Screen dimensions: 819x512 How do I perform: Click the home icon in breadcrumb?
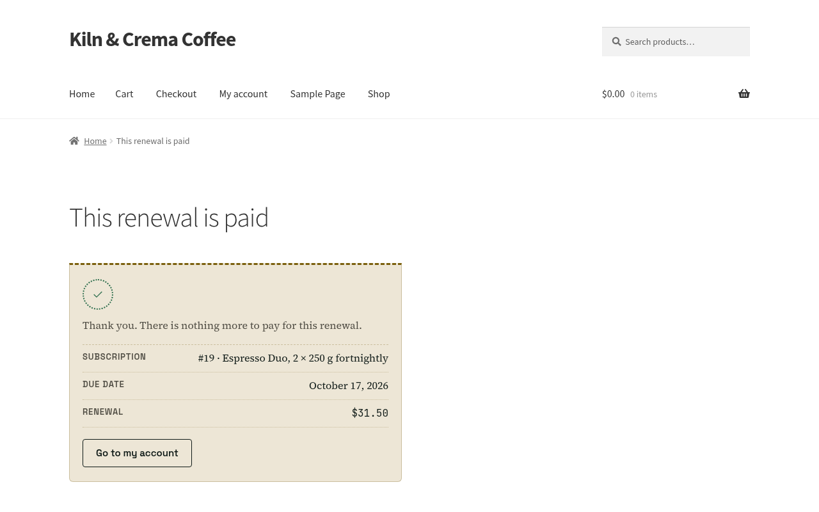(x=74, y=141)
